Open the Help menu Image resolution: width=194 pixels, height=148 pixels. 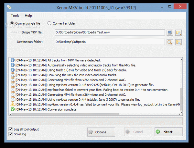point(28,16)
